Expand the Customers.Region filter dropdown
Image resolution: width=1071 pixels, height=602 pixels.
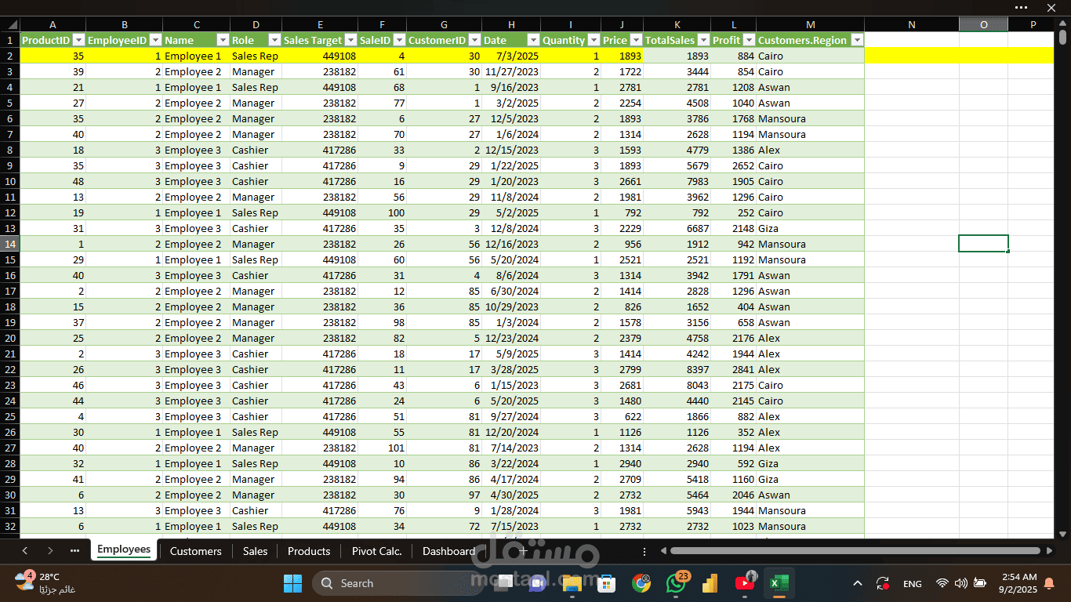pos(857,40)
